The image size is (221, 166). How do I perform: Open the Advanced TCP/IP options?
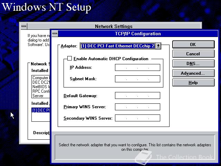pos(193,73)
